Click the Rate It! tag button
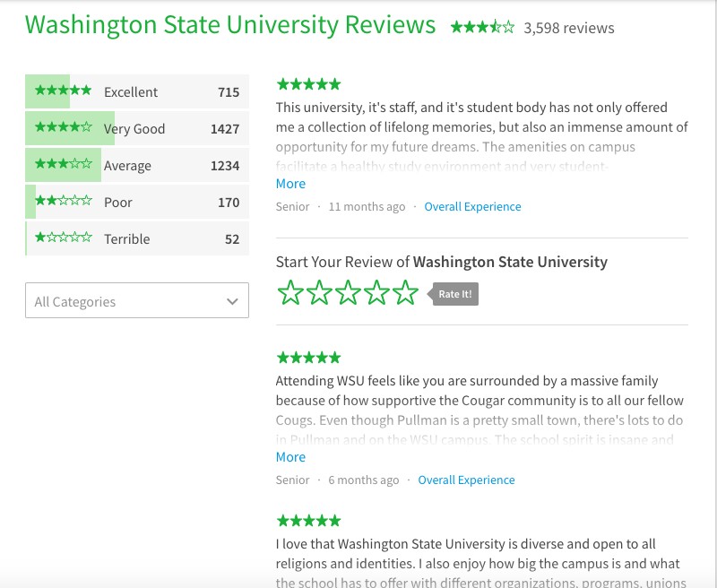The width and height of the screenshot is (717, 588). coord(454,294)
